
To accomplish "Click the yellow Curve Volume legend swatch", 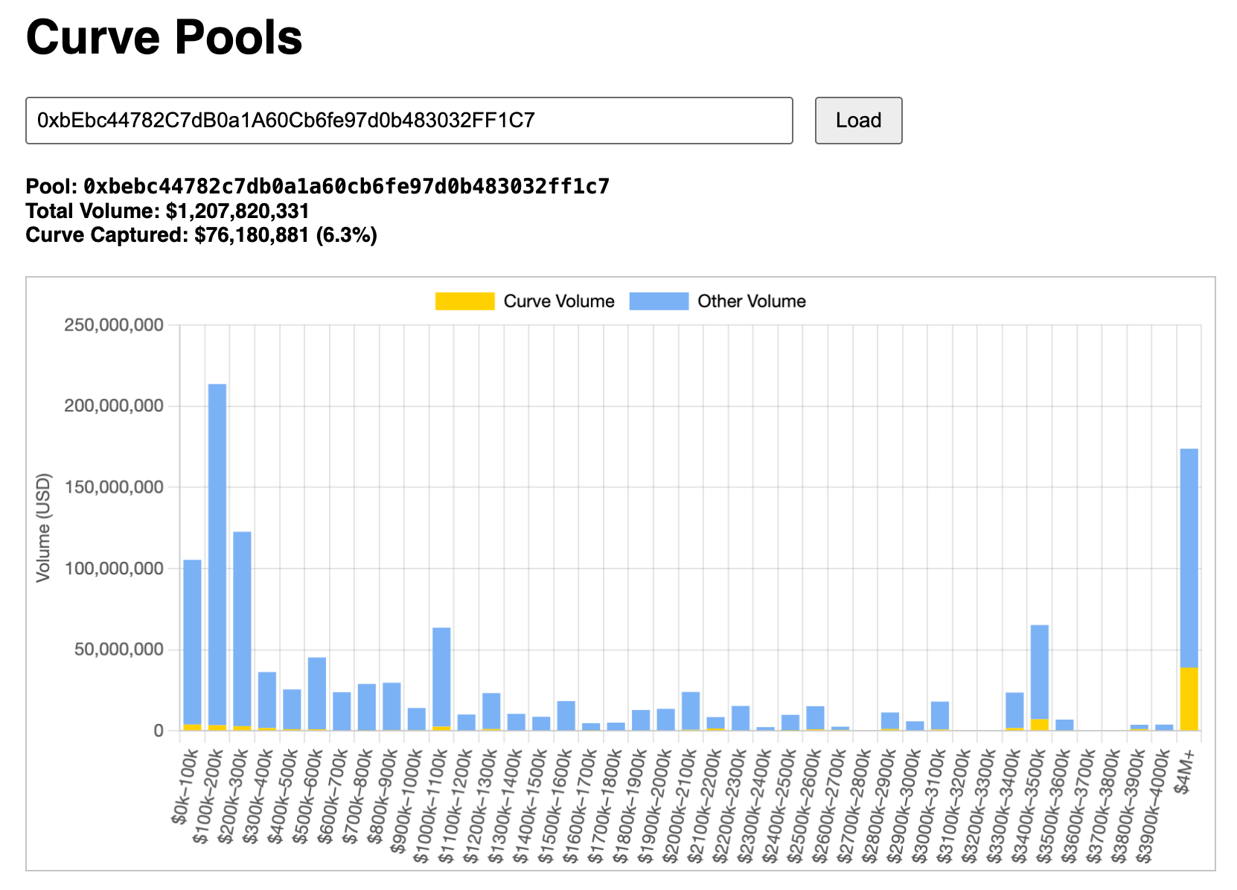I will point(464,301).
